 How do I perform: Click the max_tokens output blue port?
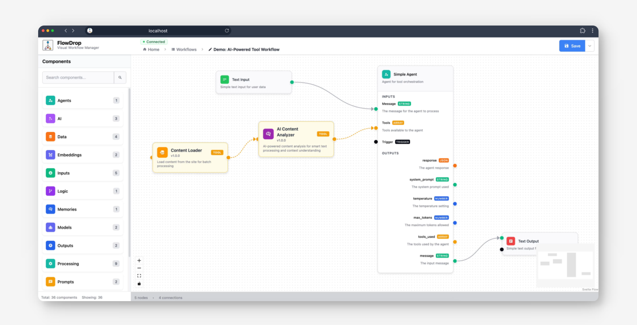pos(455,223)
